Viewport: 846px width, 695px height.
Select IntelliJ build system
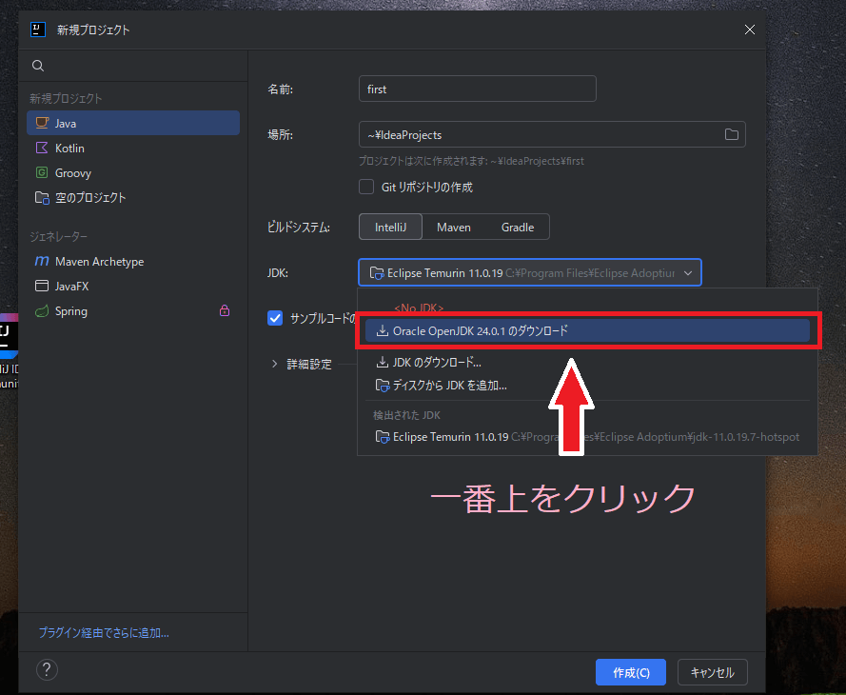pos(390,228)
